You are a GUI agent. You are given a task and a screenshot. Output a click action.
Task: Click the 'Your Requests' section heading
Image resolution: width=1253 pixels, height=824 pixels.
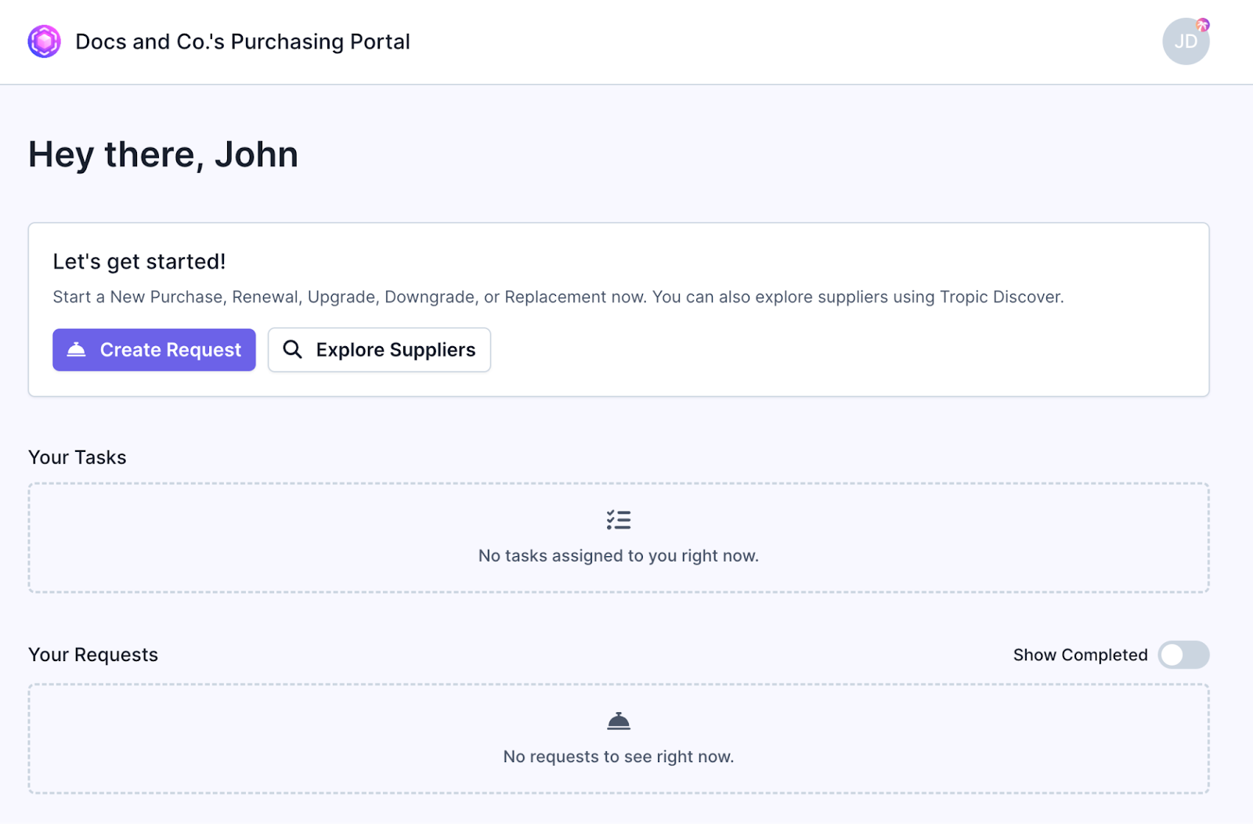(x=93, y=655)
